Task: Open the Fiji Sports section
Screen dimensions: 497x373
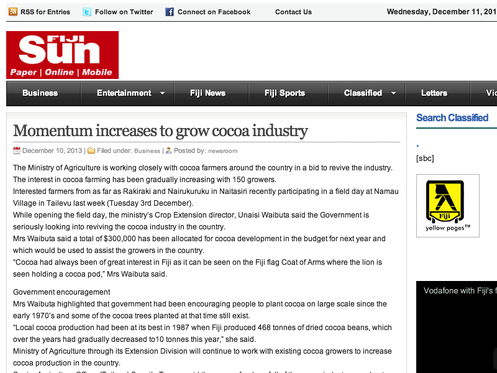Action: pos(285,93)
